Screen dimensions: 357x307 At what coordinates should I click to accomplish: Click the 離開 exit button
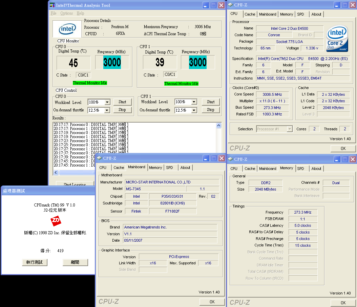pyautogui.click(x=75, y=262)
